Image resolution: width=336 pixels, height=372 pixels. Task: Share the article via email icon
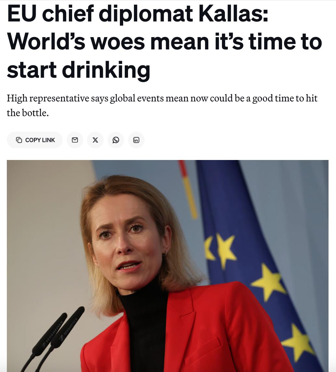coord(75,140)
